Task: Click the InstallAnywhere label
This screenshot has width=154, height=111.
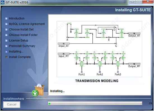Action: [14, 99]
